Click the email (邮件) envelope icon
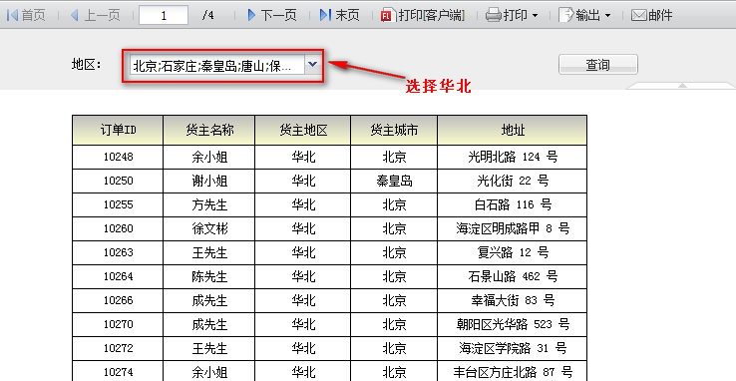 [x=639, y=16]
